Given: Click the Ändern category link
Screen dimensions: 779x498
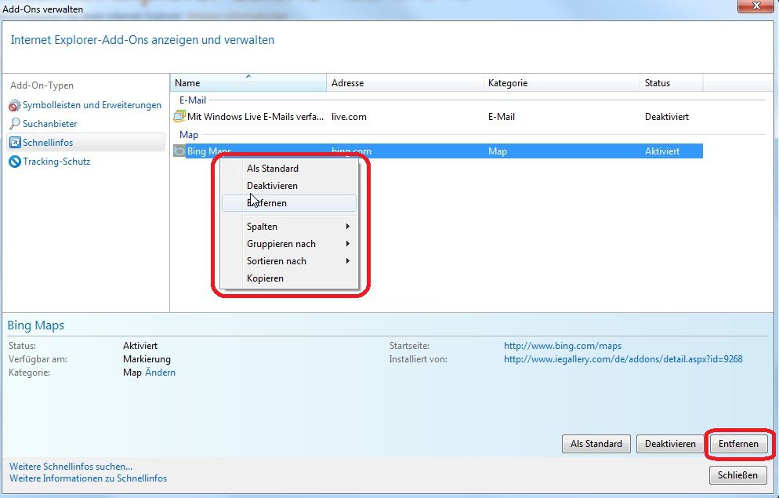Looking at the screenshot, I should point(160,373).
